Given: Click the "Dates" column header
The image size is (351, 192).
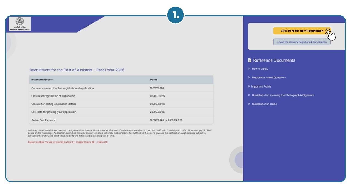Looking at the screenshot, I should (153, 79).
